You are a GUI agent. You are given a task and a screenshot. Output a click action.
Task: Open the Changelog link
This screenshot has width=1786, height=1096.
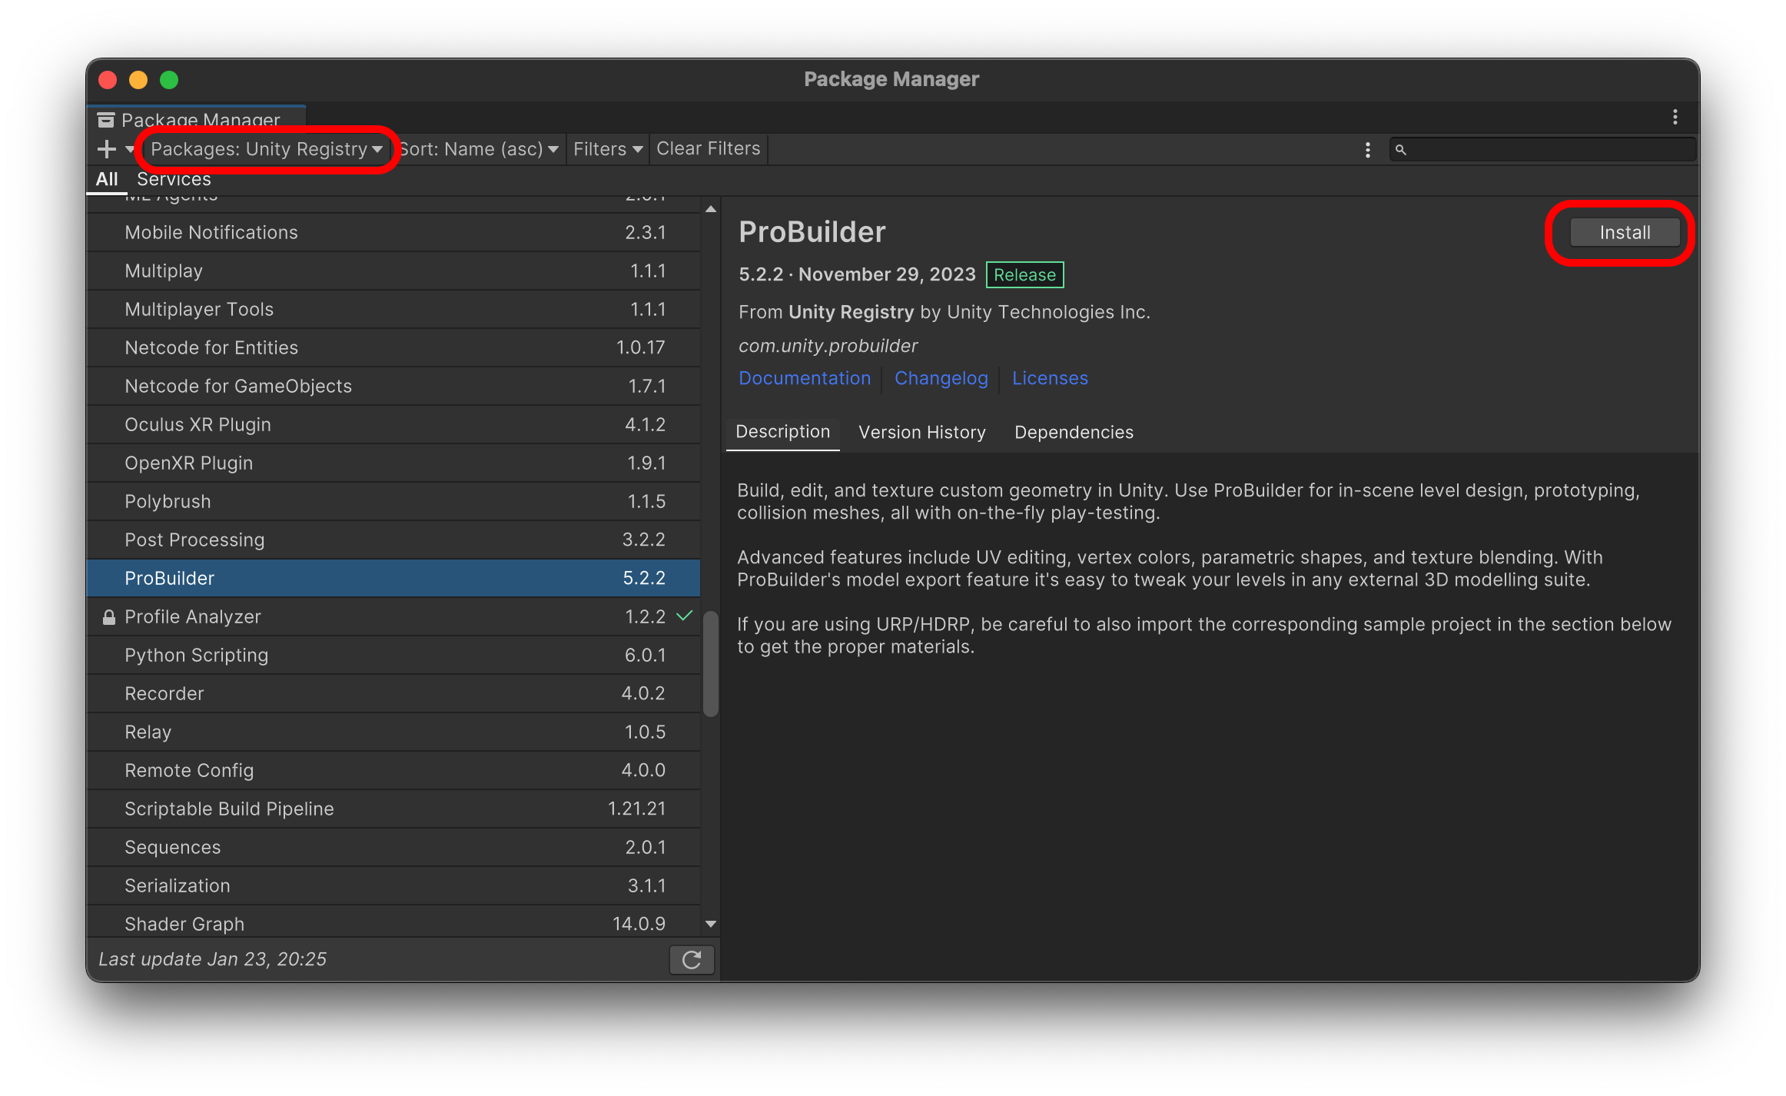pyautogui.click(x=941, y=378)
